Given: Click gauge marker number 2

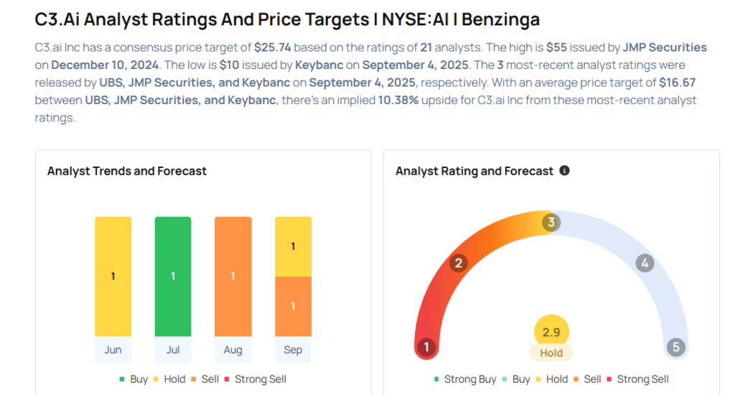Looking at the screenshot, I should point(458,263).
